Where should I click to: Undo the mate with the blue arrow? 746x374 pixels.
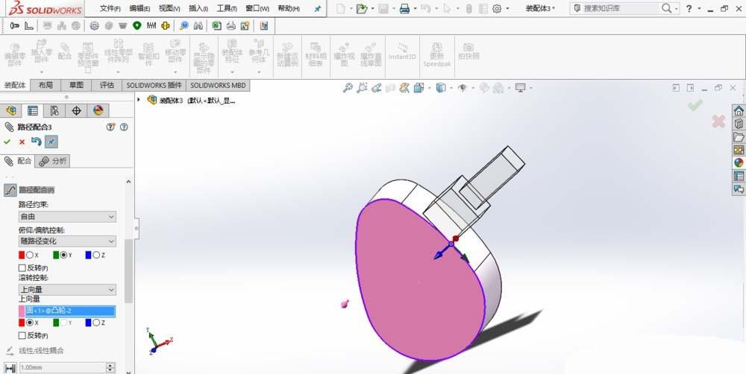click(x=36, y=141)
